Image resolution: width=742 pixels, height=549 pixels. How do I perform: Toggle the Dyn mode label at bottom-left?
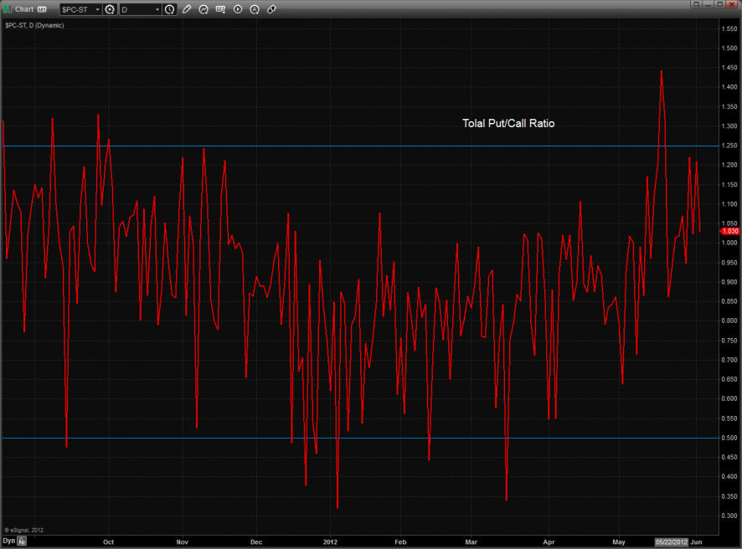pyautogui.click(x=8, y=541)
